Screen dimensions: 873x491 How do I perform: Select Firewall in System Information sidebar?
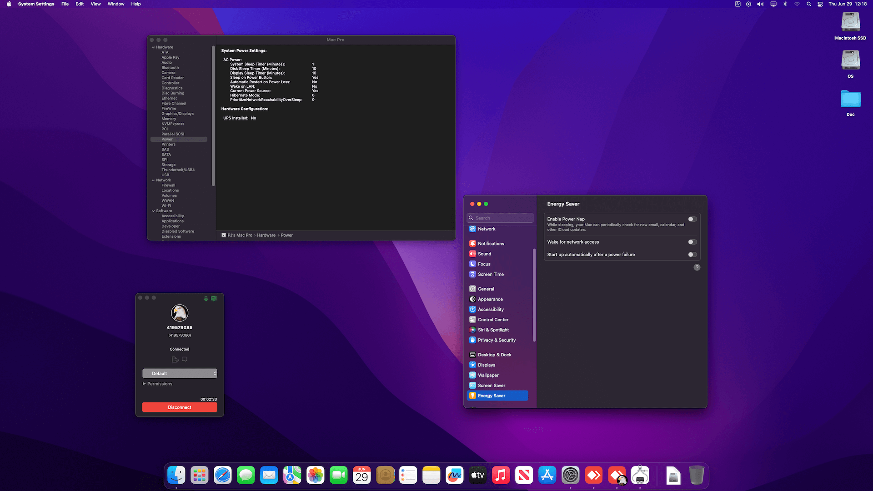168,185
